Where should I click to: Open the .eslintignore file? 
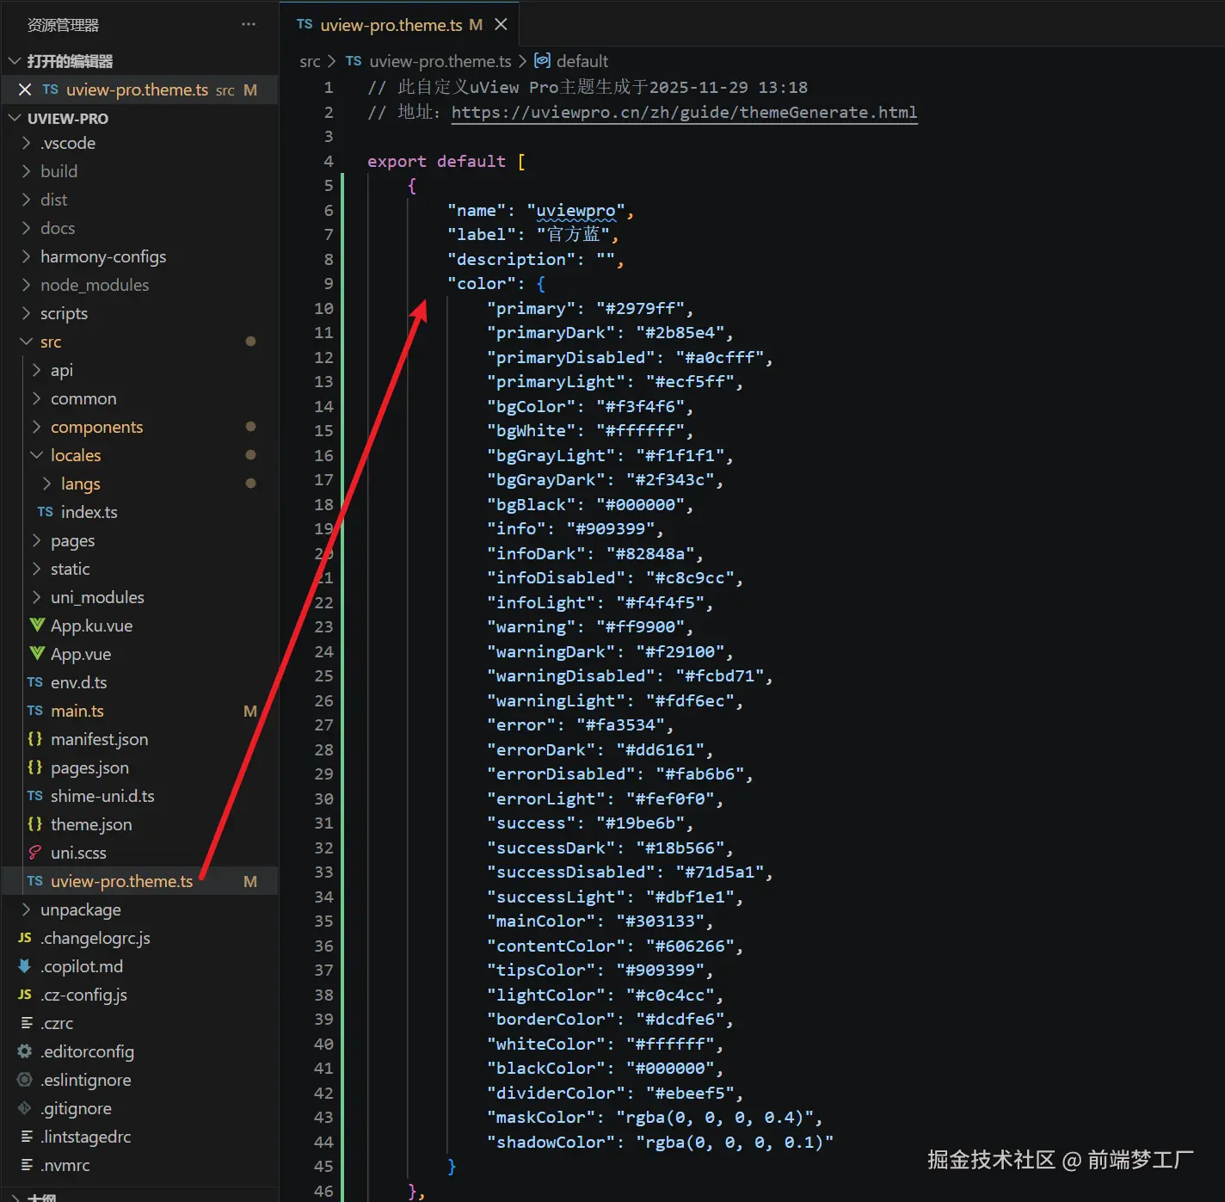point(139,1080)
